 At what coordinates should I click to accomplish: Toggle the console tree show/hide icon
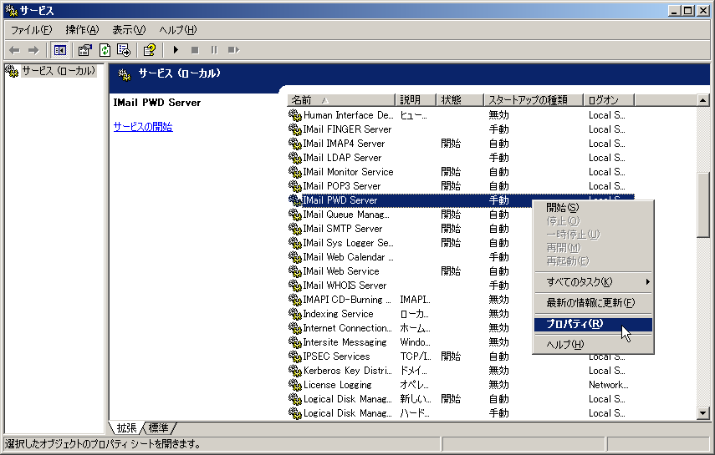click(x=59, y=50)
